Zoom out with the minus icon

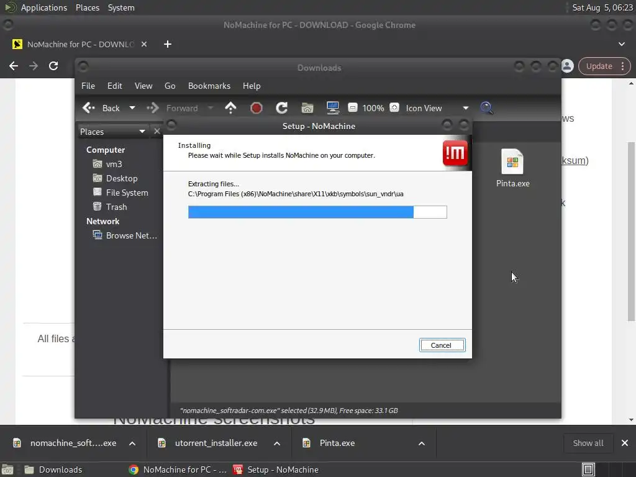pyautogui.click(x=353, y=107)
